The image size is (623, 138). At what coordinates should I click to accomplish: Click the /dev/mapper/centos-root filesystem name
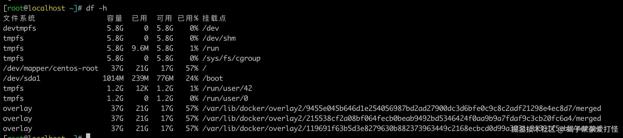(x=50, y=68)
